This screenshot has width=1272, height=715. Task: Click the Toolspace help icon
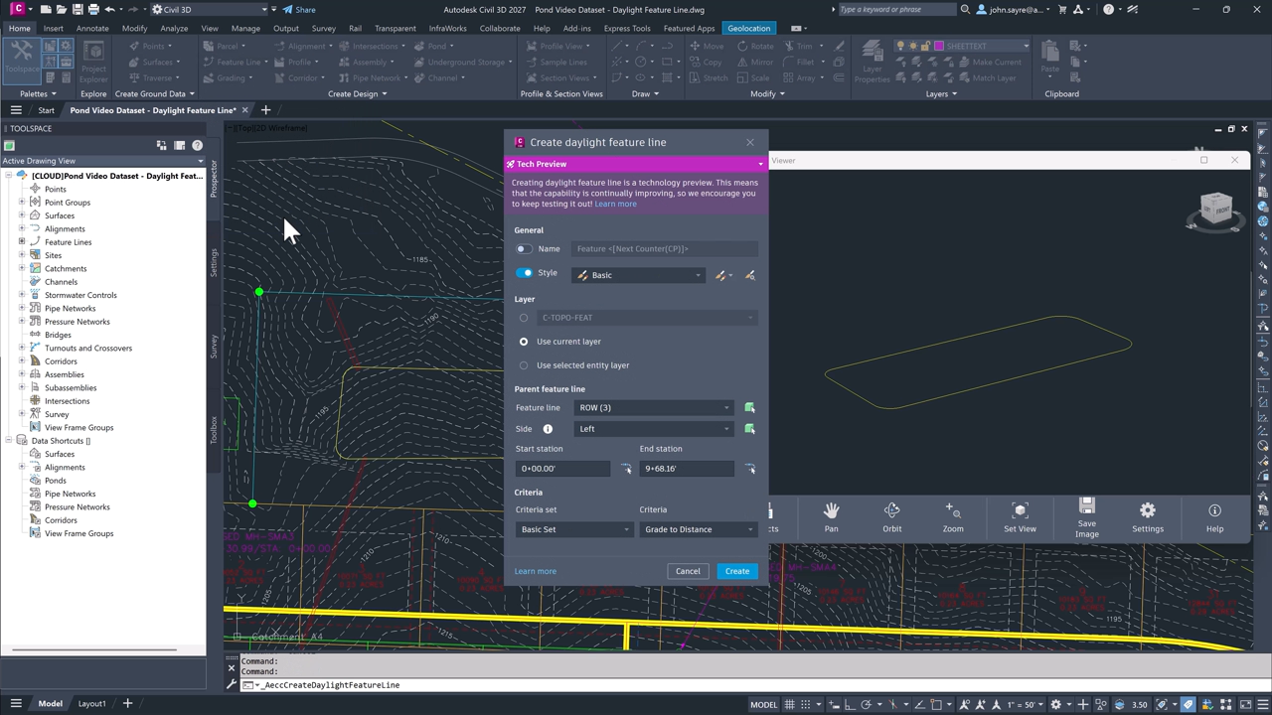pos(197,145)
